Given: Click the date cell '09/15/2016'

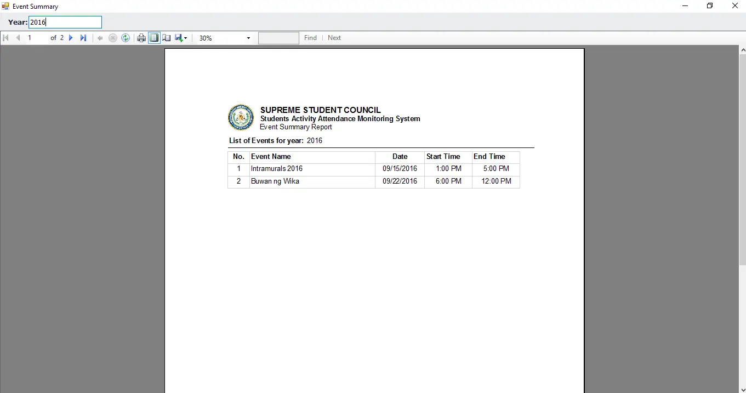Looking at the screenshot, I should tap(400, 169).
